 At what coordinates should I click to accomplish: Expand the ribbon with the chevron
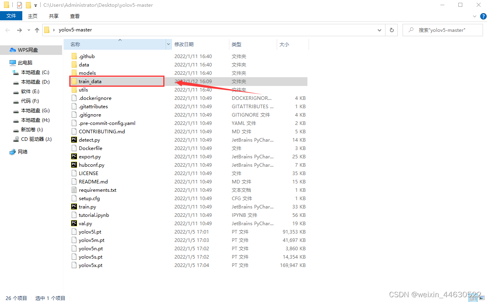[474, 16]
